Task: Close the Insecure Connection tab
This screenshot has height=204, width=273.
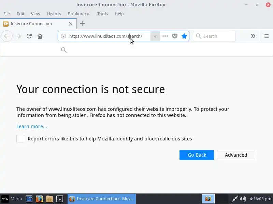Action: tap(71, 24)
